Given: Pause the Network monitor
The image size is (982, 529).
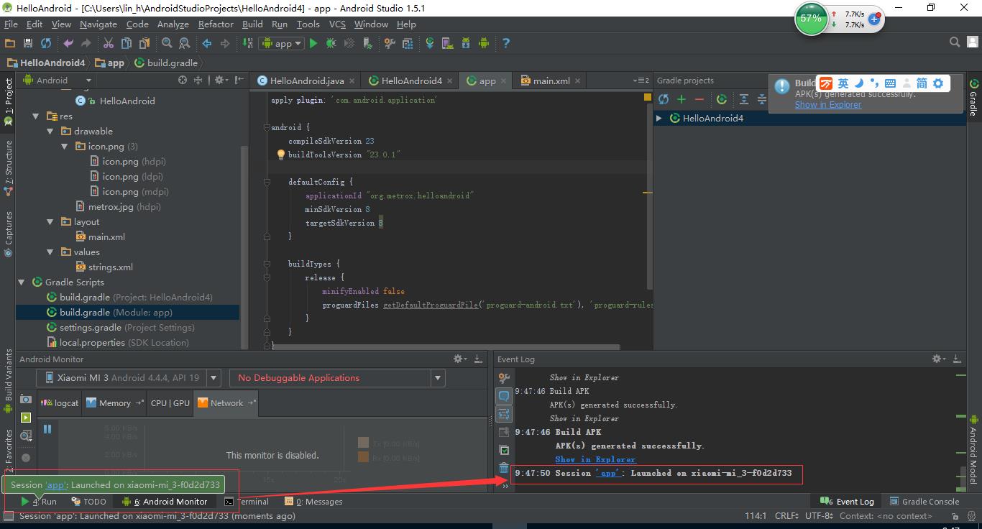Looking at the screenshot, I should (x=47, y=429).
